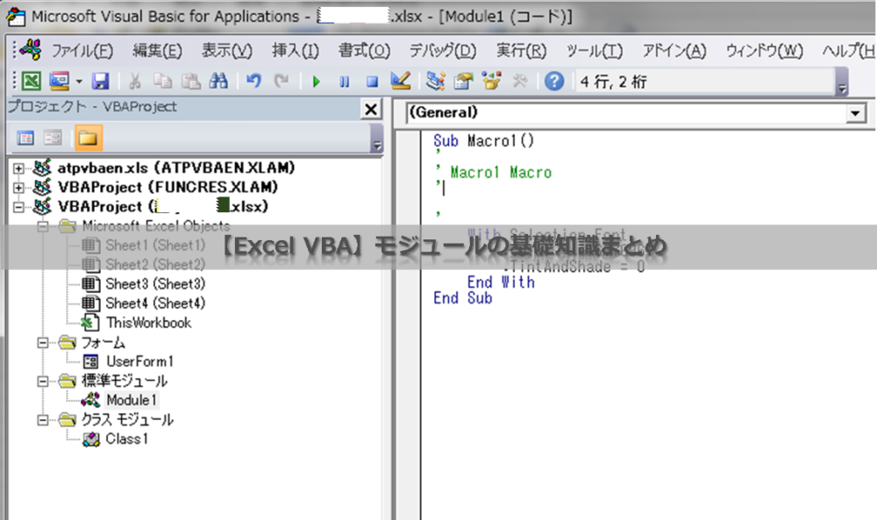The image size is (877, 520).
Task: Switch to View Code in the project panel
Action: tap(26, 138)
